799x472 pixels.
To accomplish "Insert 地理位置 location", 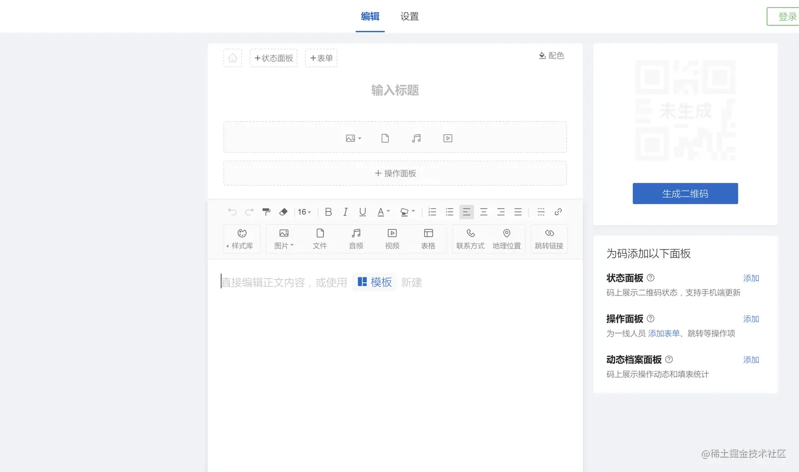I will point(507,239).
